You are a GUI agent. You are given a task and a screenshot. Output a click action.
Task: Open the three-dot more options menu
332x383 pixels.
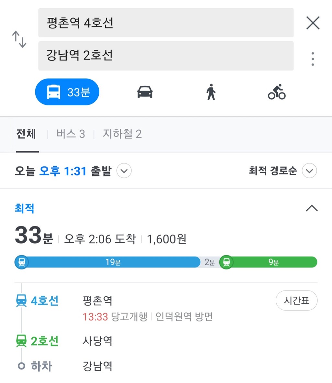pyautogui.click(x=313, y=59)
